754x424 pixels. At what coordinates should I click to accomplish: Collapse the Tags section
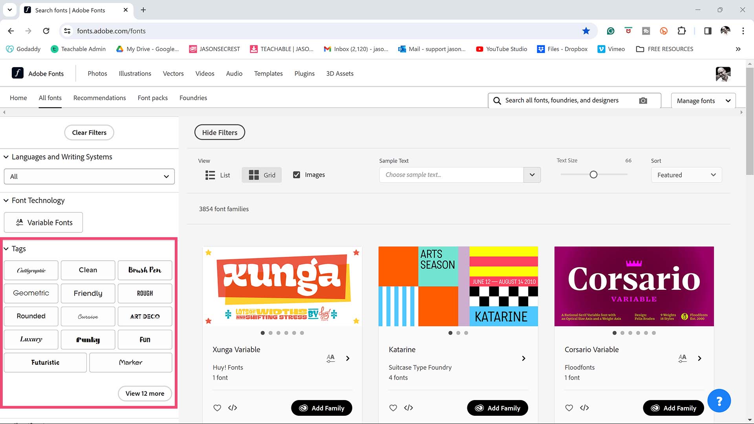(x=6, y=249)
